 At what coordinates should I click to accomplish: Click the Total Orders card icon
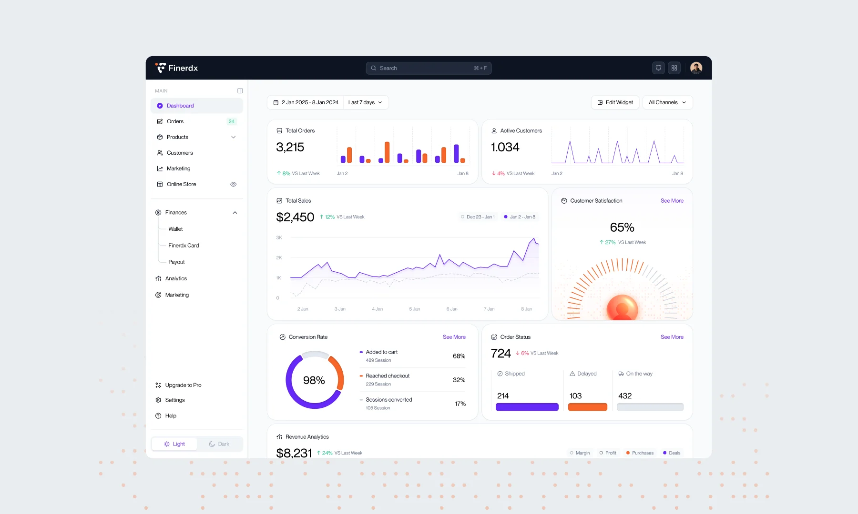pos(279,131)
